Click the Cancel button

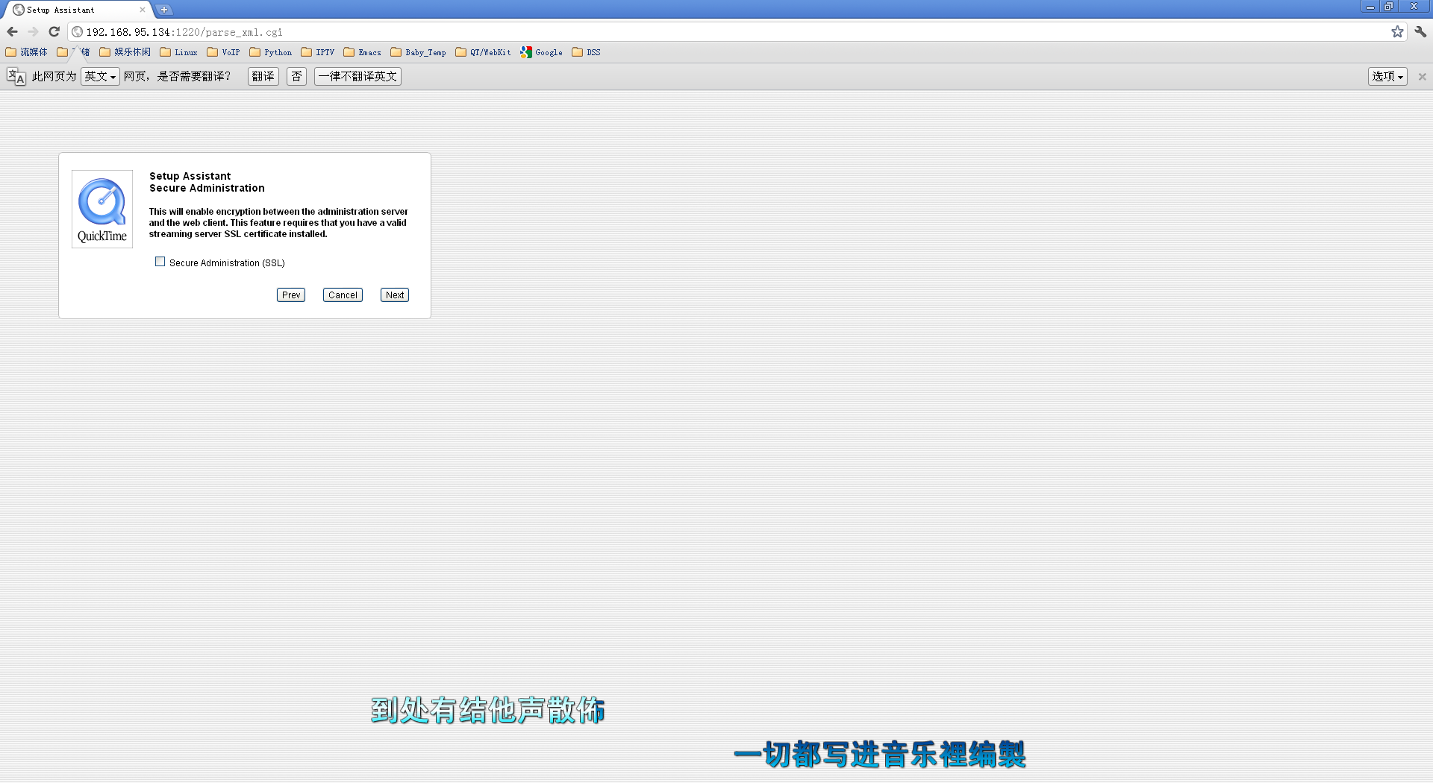click(343, 295)
